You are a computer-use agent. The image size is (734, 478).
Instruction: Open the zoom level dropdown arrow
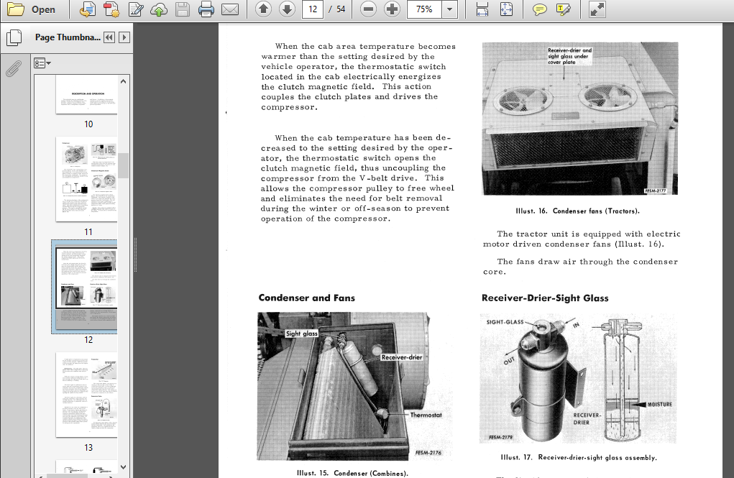coord(450,9)
